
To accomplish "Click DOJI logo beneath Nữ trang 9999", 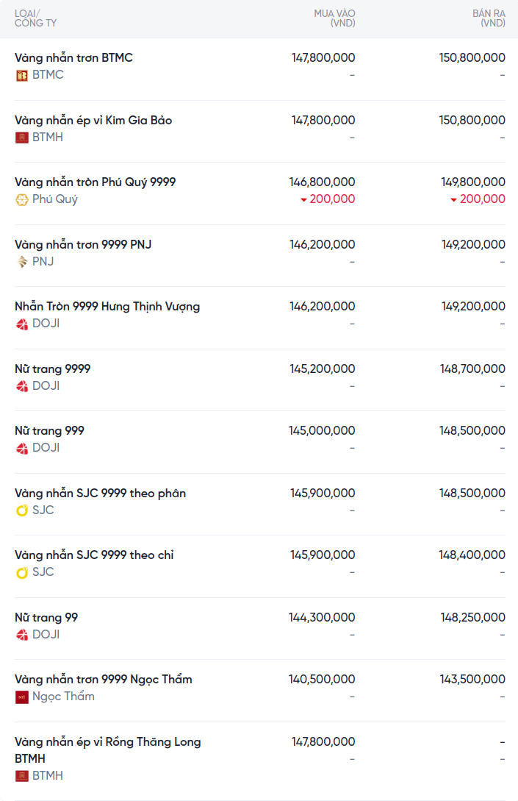I will click(x=22, y=386).
